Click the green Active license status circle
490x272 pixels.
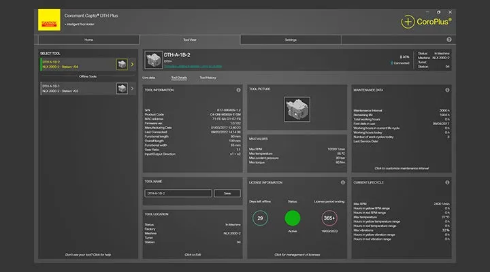[293, 218]
